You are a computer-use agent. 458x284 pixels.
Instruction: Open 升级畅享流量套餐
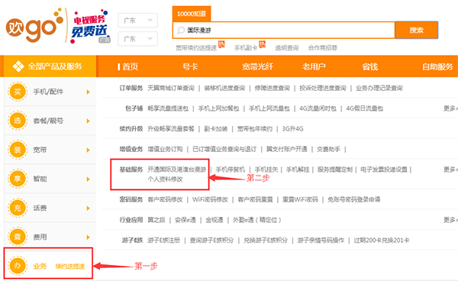click(171, 128)
